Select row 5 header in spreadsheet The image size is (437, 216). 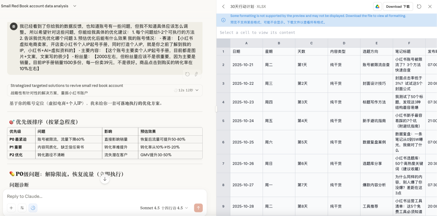pyautogui.click(x=223, y=121)
